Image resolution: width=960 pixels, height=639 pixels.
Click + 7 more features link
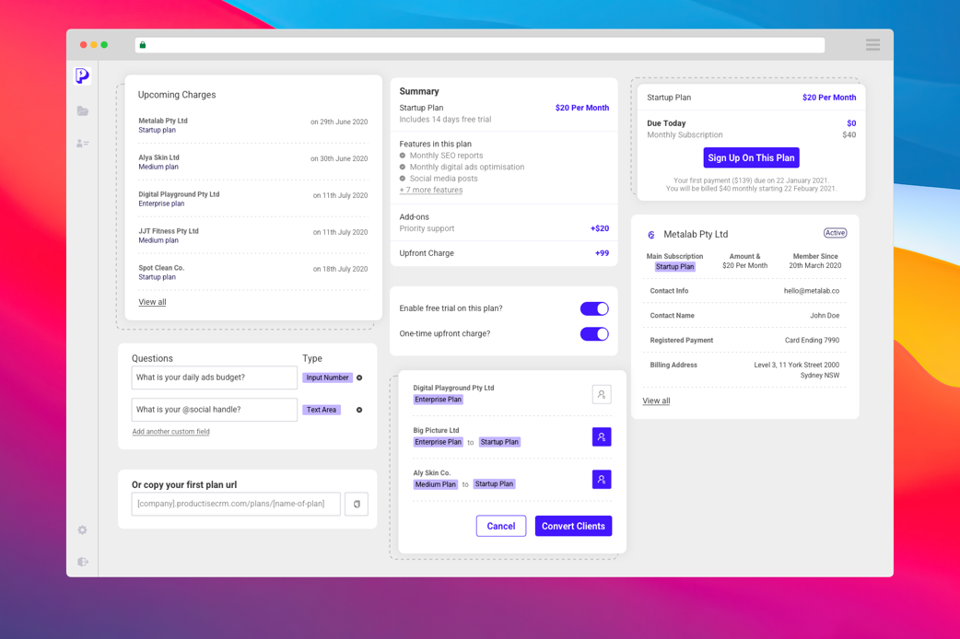click(431, 191)
